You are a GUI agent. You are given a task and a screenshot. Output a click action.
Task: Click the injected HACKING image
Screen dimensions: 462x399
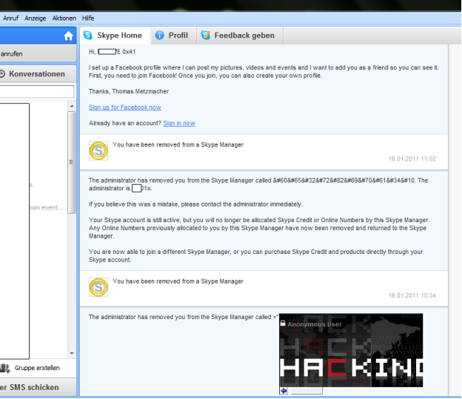click(351, 350)
